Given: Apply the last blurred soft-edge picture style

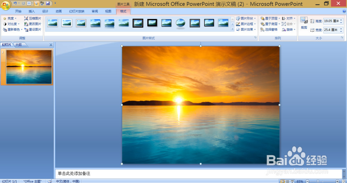Looking at the screenshot, I should 223,23.
